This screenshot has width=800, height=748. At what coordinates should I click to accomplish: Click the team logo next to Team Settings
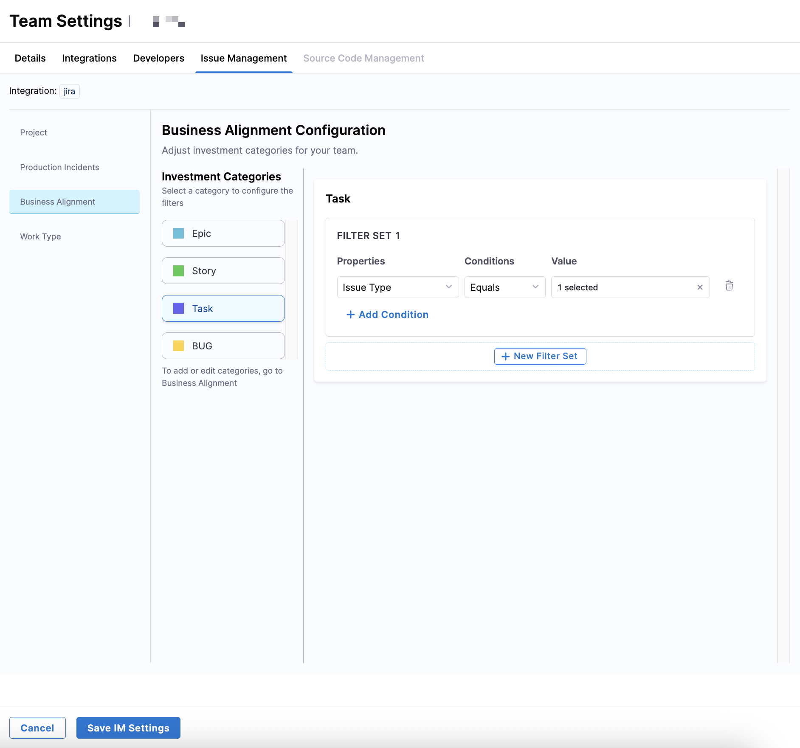pos(169,21)
